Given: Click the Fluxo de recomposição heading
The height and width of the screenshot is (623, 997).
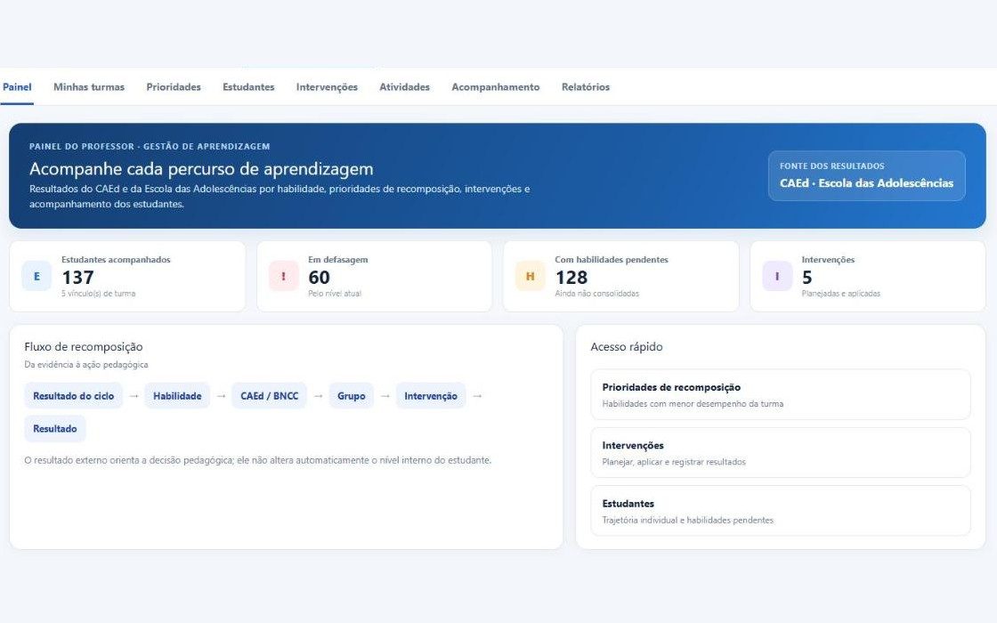Looking at the screenshot, I should pyautogui.click(x=84, y=346).
